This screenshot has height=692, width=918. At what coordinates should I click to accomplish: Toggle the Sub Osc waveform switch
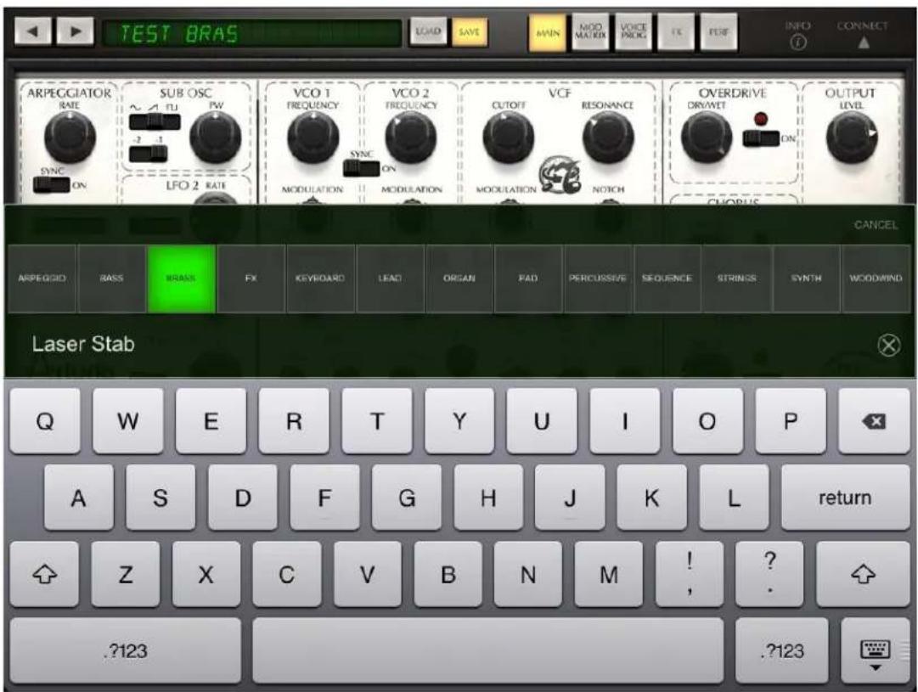155,121
